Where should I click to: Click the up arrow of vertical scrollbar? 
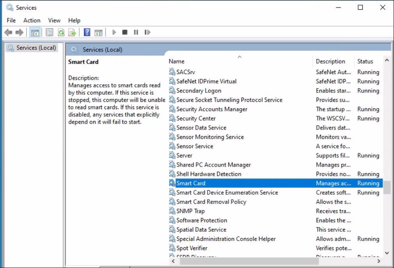click(x=387, y=60)
